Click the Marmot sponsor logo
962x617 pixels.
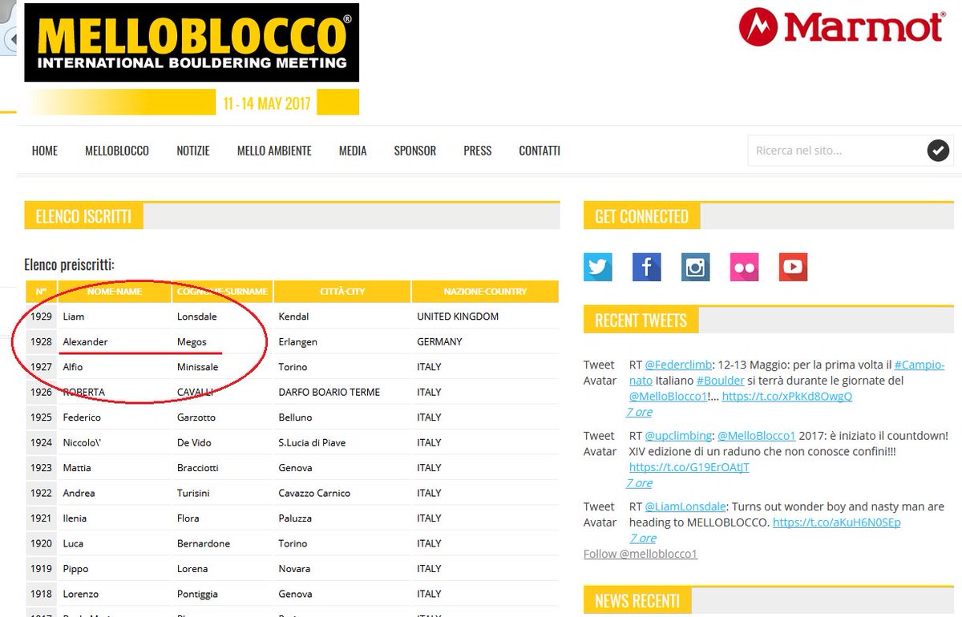[841, 28]
